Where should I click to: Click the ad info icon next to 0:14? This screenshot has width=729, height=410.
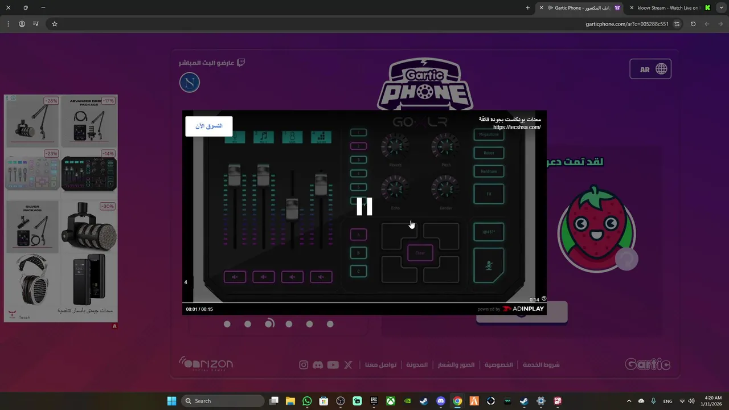(x=544, y=299)
